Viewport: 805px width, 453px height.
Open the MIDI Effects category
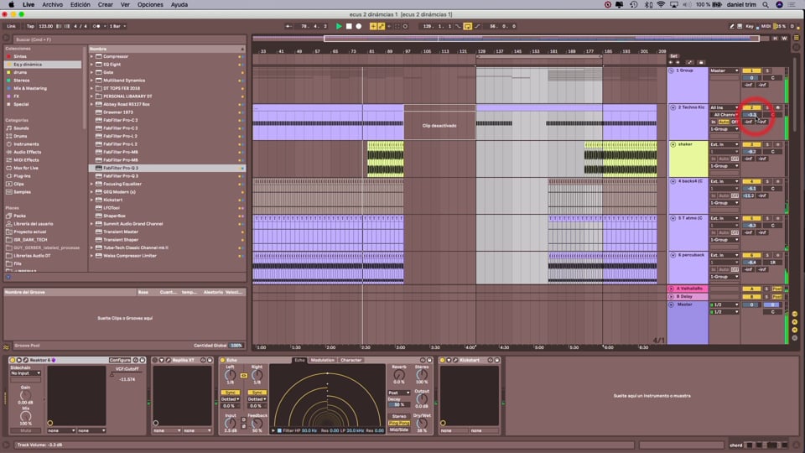click(x=26, y=160)
